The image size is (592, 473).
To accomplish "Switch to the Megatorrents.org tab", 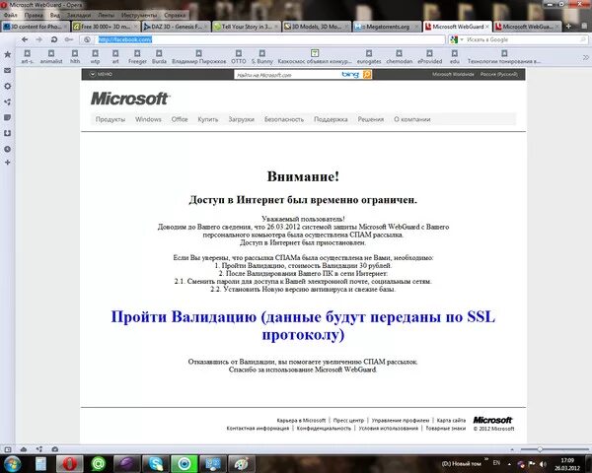I will tap(388, 27).
